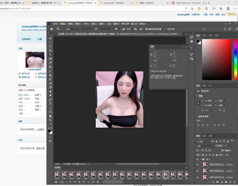Select the Horizontal Type tool
Image resolution: width=238 pixels, height=186 pixels.
tap(50, 104)
